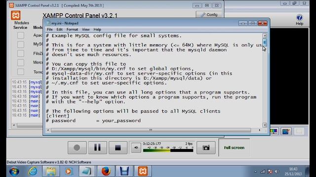Click the first [mysql] log entry
Image resolution: width=316 pixels, height=177 pixels.
35,82
